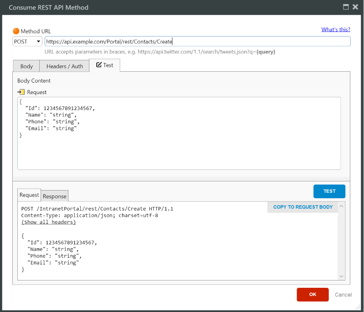Maximize the Consume REST API Method dialog
Viewport: 364px width, 312px height.
click(x=346, y=7)
